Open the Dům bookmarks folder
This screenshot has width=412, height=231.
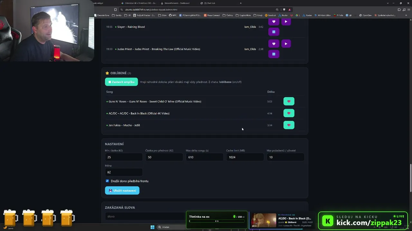(x=162, y=15)
